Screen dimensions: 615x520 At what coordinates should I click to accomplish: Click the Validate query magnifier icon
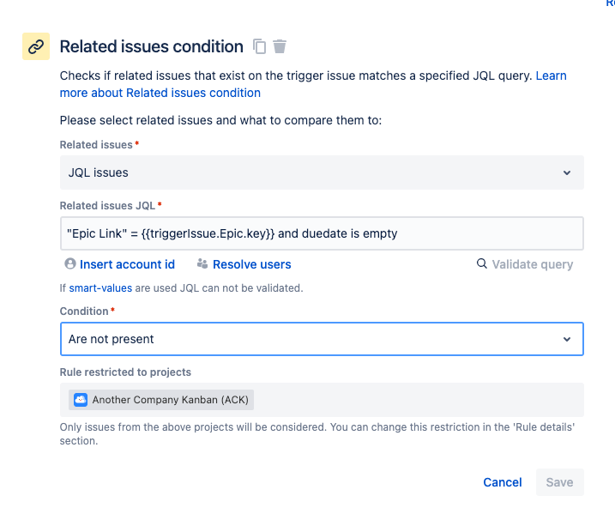click(x=482, y=263)
